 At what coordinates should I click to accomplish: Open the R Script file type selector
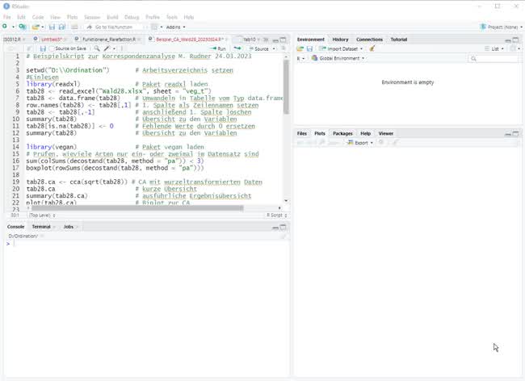tap(277, 215)
